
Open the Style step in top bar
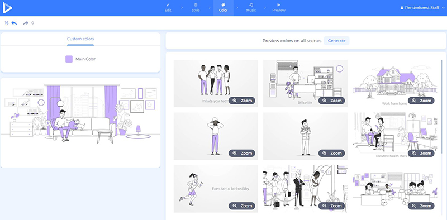point(196,8)
